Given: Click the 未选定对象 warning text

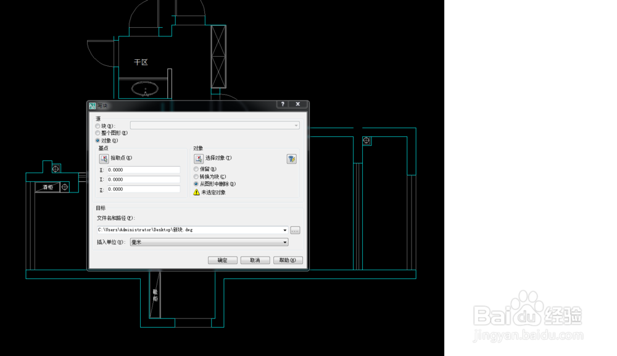Looking at the screenshot, I should (213, 192).
